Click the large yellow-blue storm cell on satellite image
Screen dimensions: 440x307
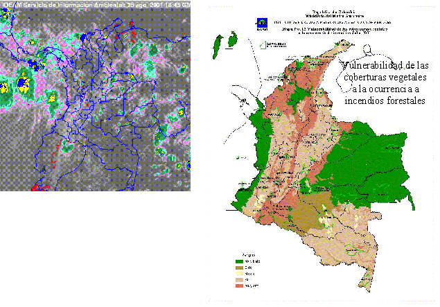click(25, 85)
